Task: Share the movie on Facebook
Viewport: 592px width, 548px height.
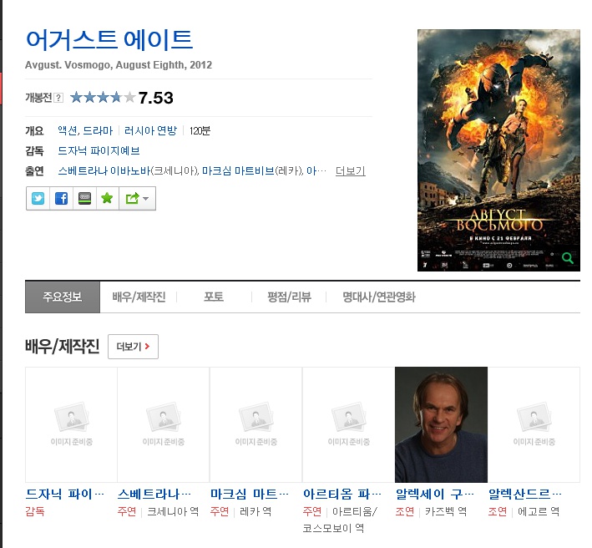Action: tap(61, 198)
